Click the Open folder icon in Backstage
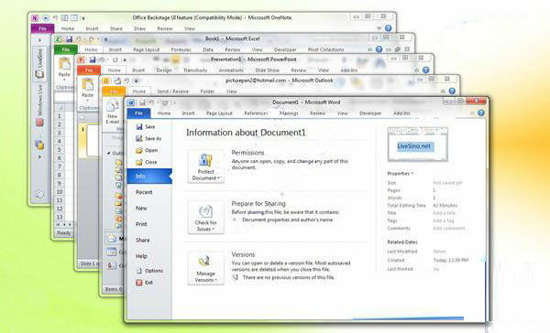Screen dimensions: 550x333 [x=139, y=150]
